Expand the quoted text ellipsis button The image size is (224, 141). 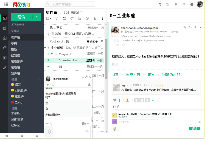(x=115, y=64)
